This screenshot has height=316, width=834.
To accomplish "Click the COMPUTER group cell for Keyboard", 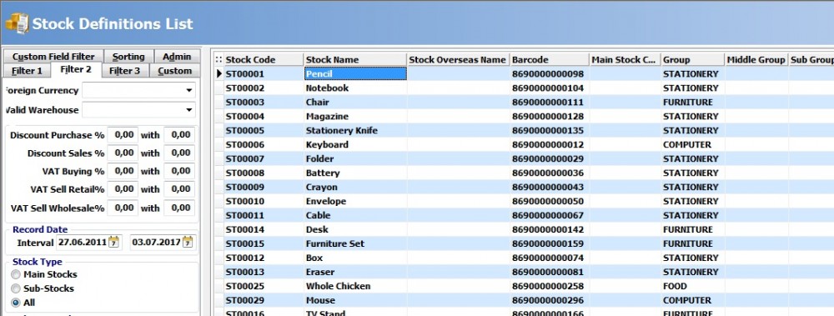I will (x=692, y=145).
